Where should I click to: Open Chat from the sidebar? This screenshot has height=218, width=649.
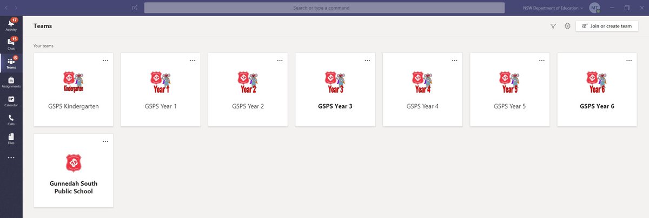point(11,44)
